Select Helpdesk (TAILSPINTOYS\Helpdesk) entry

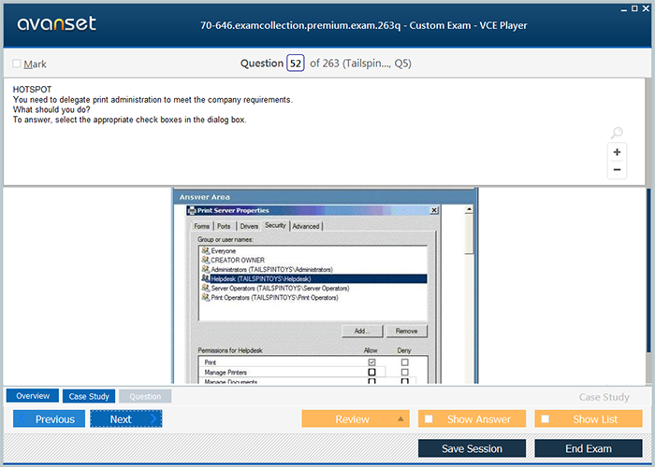(313, 279)
